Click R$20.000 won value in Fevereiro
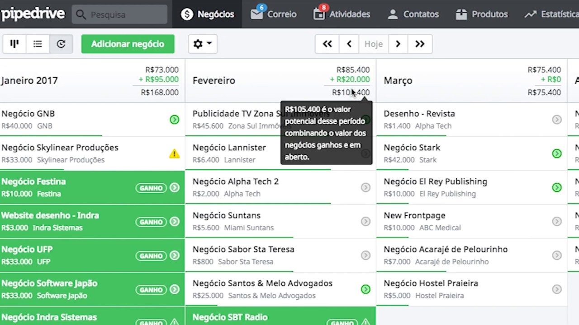Viewport: 579px width, 325px height. pos(350,79)
